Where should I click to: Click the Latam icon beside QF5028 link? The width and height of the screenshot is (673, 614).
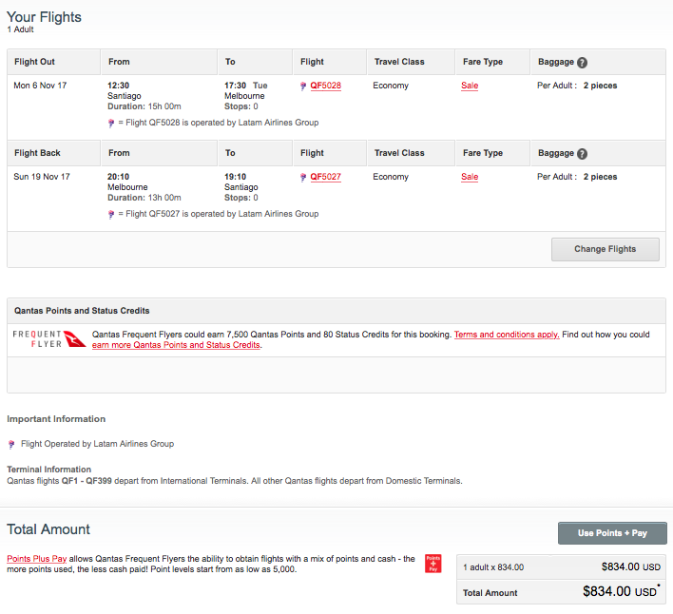pos(303,86)
